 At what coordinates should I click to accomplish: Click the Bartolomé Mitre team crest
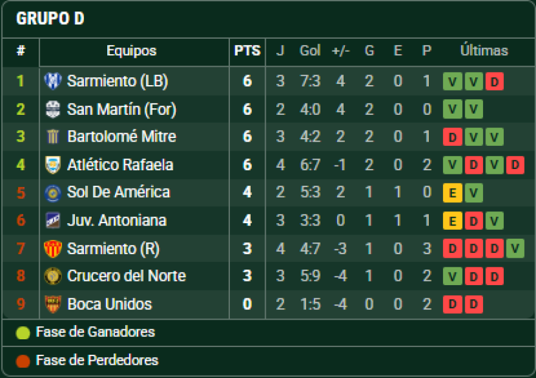point(52,137)
